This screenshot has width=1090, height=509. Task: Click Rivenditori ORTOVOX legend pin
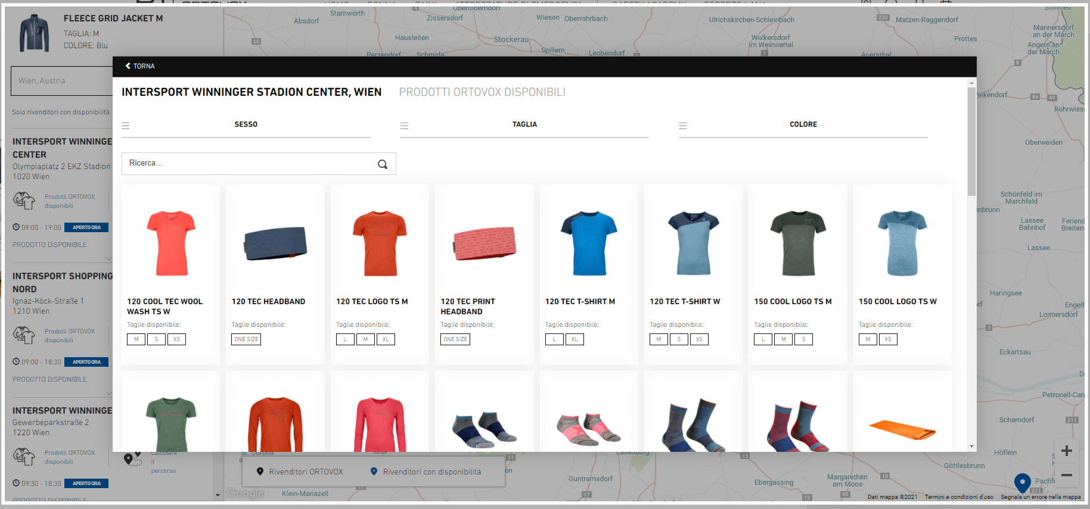(260, 471)
